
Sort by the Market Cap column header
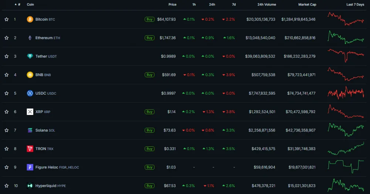(x=307, y=4)
